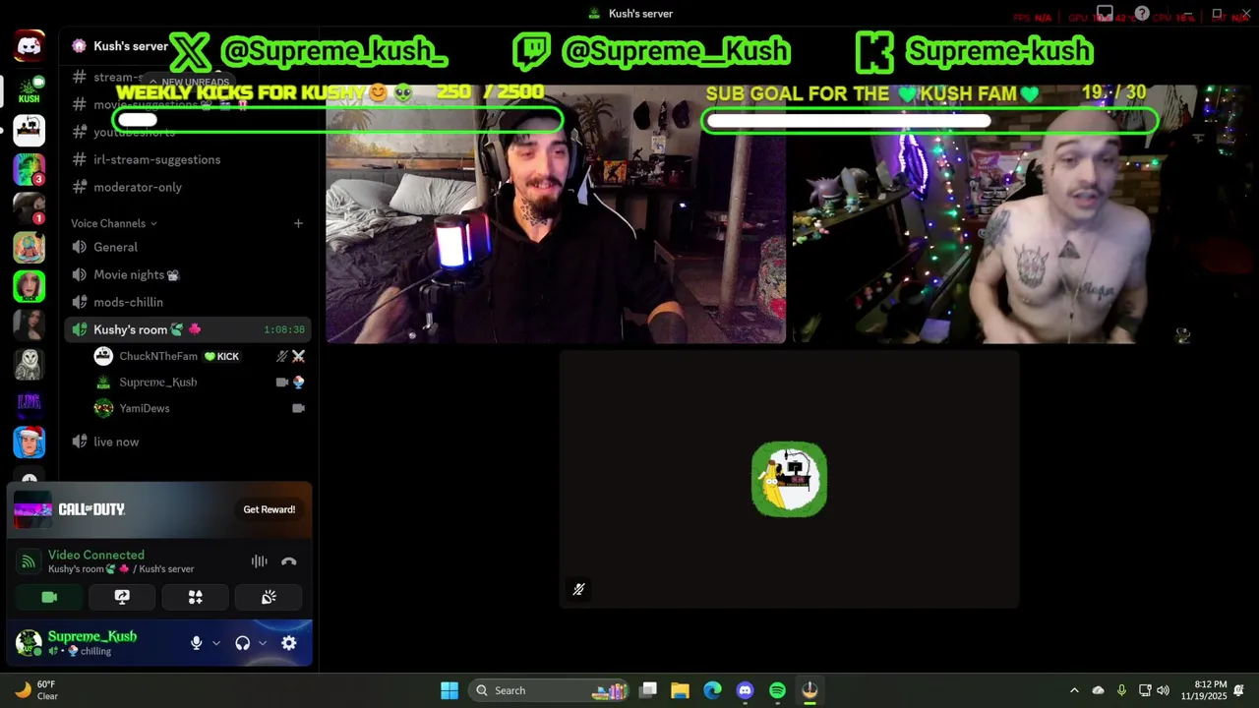Open the dark-haired woman server icon
Viewport: 1259px width, 708px height.
[x=29, y=324]
